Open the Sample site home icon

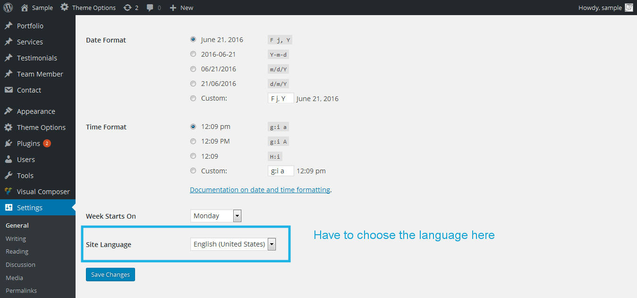(x=25, y=8)
